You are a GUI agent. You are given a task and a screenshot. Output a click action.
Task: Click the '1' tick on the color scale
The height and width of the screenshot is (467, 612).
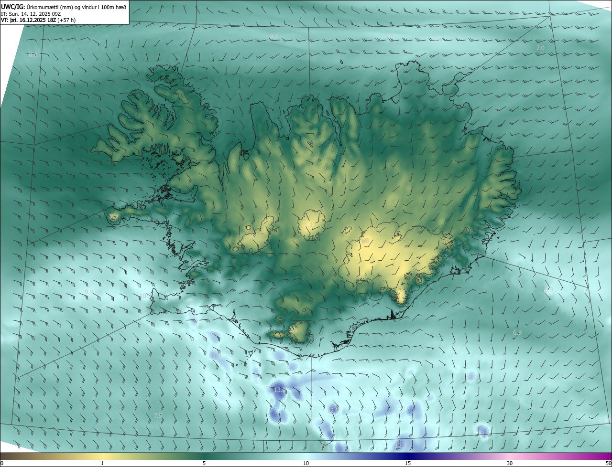point(102,464)
